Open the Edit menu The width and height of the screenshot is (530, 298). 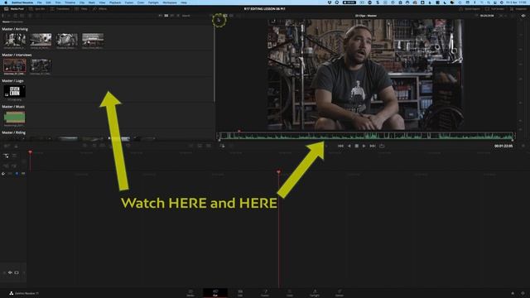click(x=48, y=2)
